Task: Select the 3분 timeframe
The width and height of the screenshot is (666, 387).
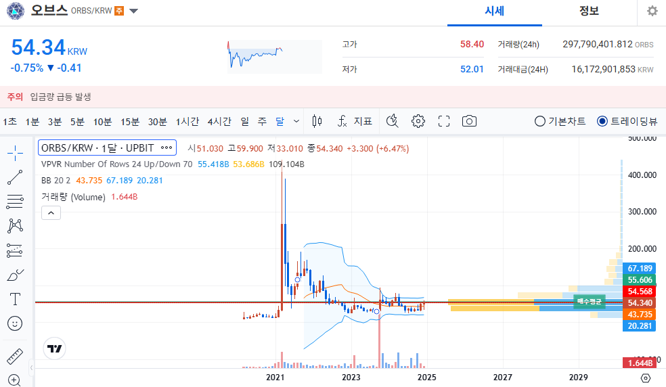Action: (x=55, y=122)
